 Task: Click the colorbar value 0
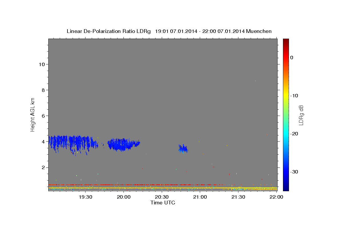coord(292,58)
